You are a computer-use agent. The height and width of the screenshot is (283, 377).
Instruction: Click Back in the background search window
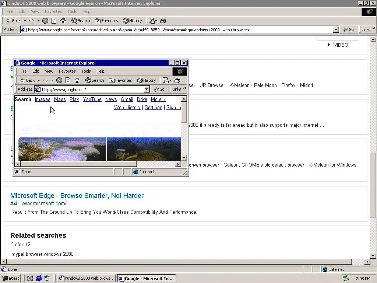point(14,21)
